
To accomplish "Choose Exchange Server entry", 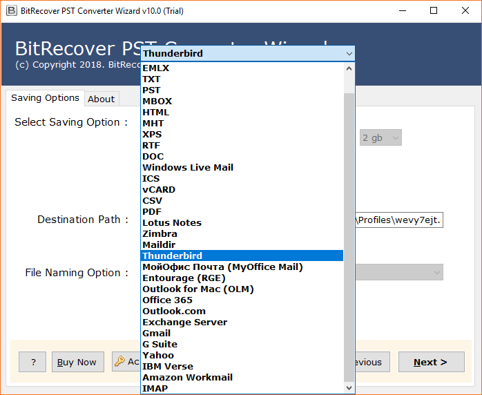I will [242, 322].
